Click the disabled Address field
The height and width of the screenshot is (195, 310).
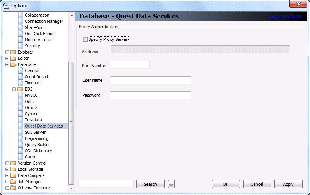(x=201, y=49)
